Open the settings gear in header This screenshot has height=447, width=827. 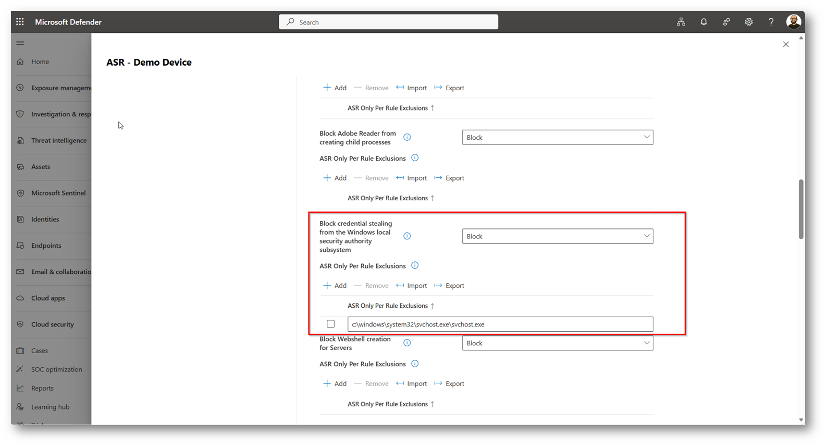pyautogui.click(x=748, y=22)
